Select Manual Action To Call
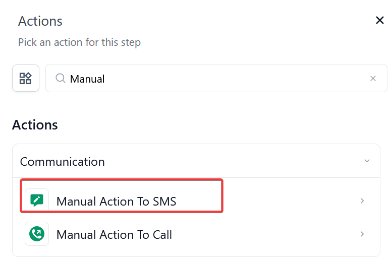This screenshot has height=264, width=392. [114, 235]
